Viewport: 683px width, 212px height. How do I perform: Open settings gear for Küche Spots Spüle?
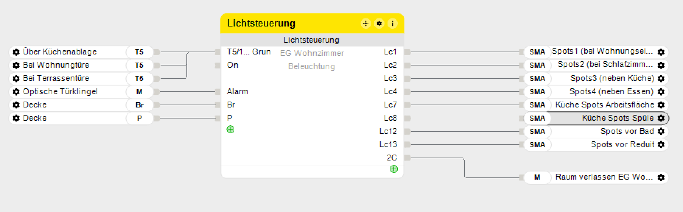(x=661, y=118)
